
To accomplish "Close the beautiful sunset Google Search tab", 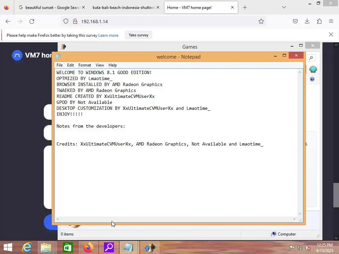I will [x=83, y=7].
